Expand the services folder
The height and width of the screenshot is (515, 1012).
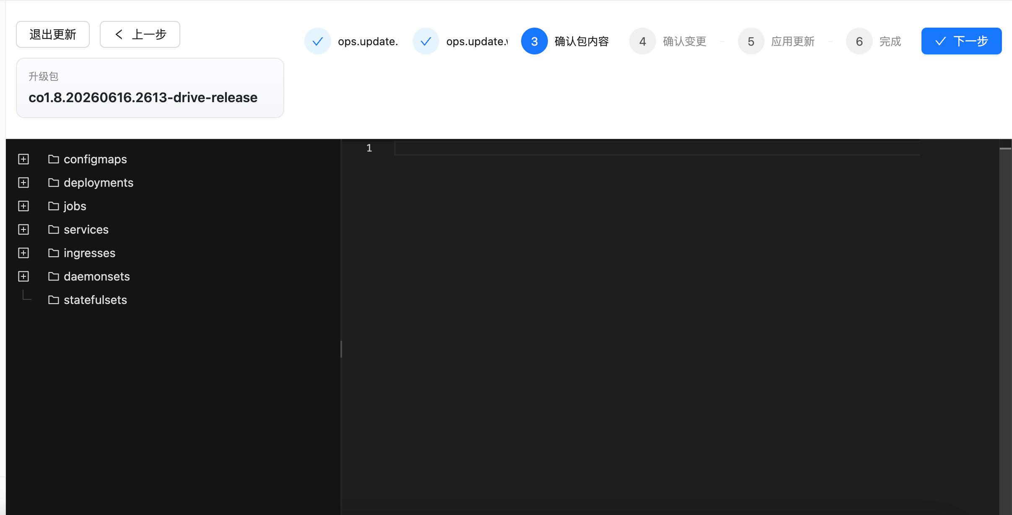coord(24,229)
